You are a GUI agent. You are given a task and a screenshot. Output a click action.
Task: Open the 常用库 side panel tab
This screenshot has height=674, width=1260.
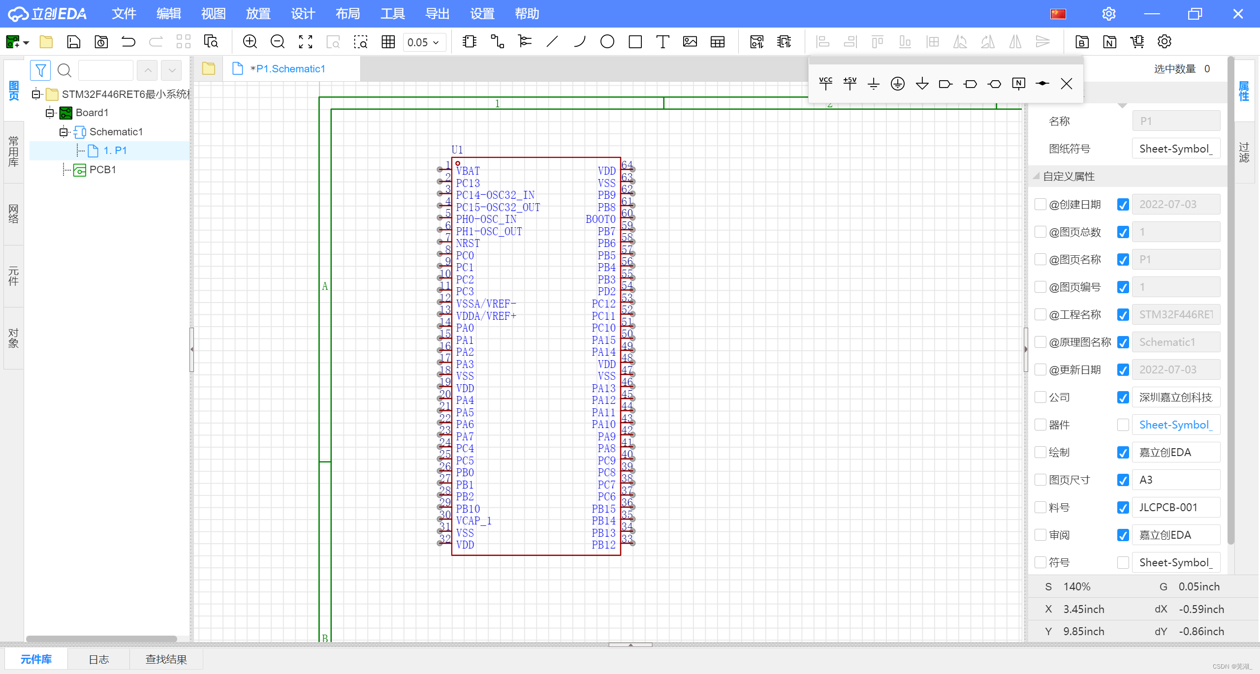point(13,152)
